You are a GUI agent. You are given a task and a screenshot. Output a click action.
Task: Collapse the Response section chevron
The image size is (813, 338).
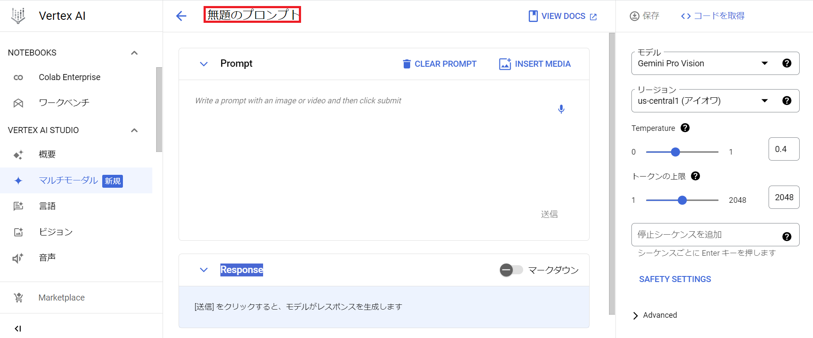click(204, 270)
